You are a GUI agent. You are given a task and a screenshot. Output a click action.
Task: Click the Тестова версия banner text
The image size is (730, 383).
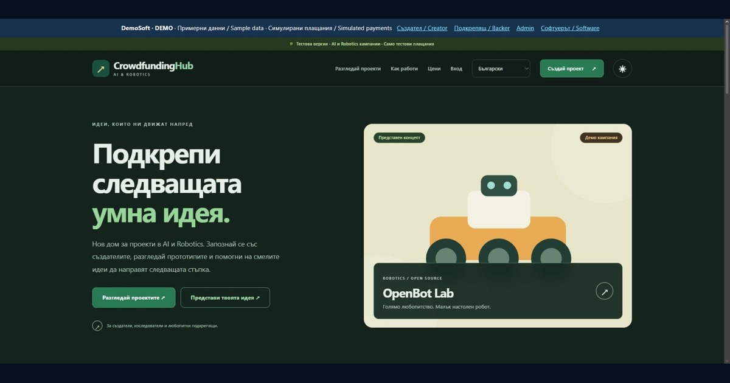click(365, 44)
